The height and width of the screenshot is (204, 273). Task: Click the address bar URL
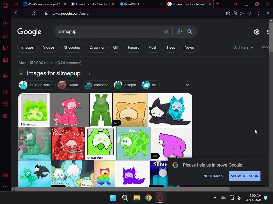(x=71, y=13)
